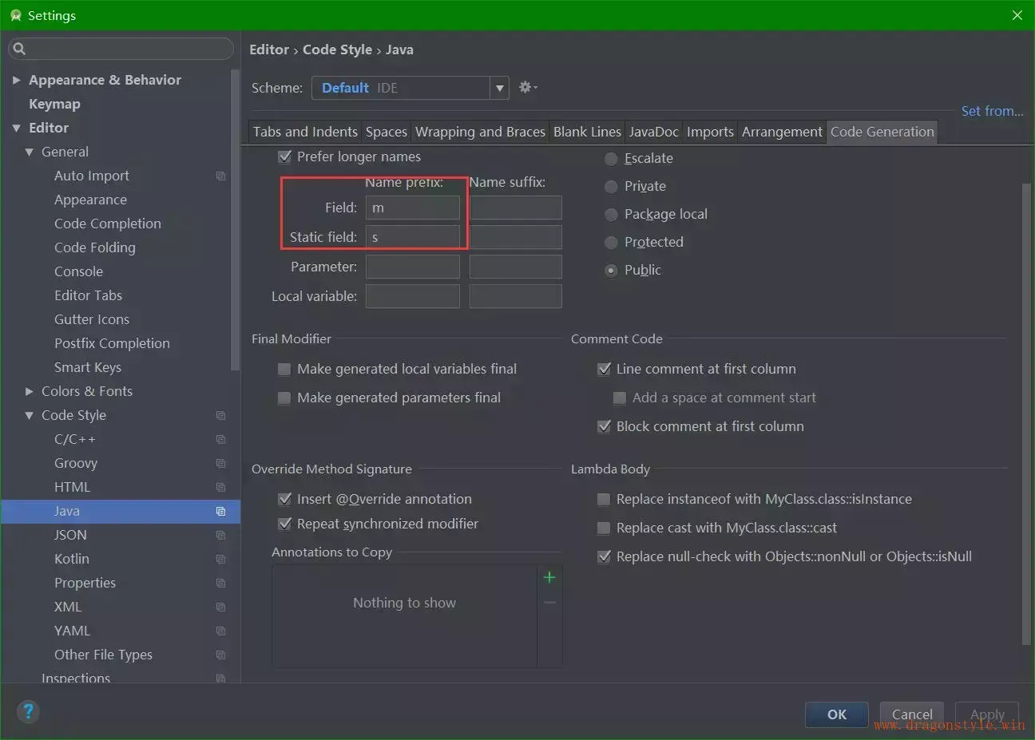
Task: Open Postfix Completion settings
Action: click(112, 343)
